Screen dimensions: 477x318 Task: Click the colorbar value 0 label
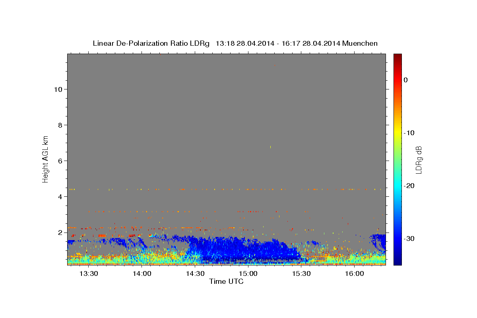click(406, 80)
